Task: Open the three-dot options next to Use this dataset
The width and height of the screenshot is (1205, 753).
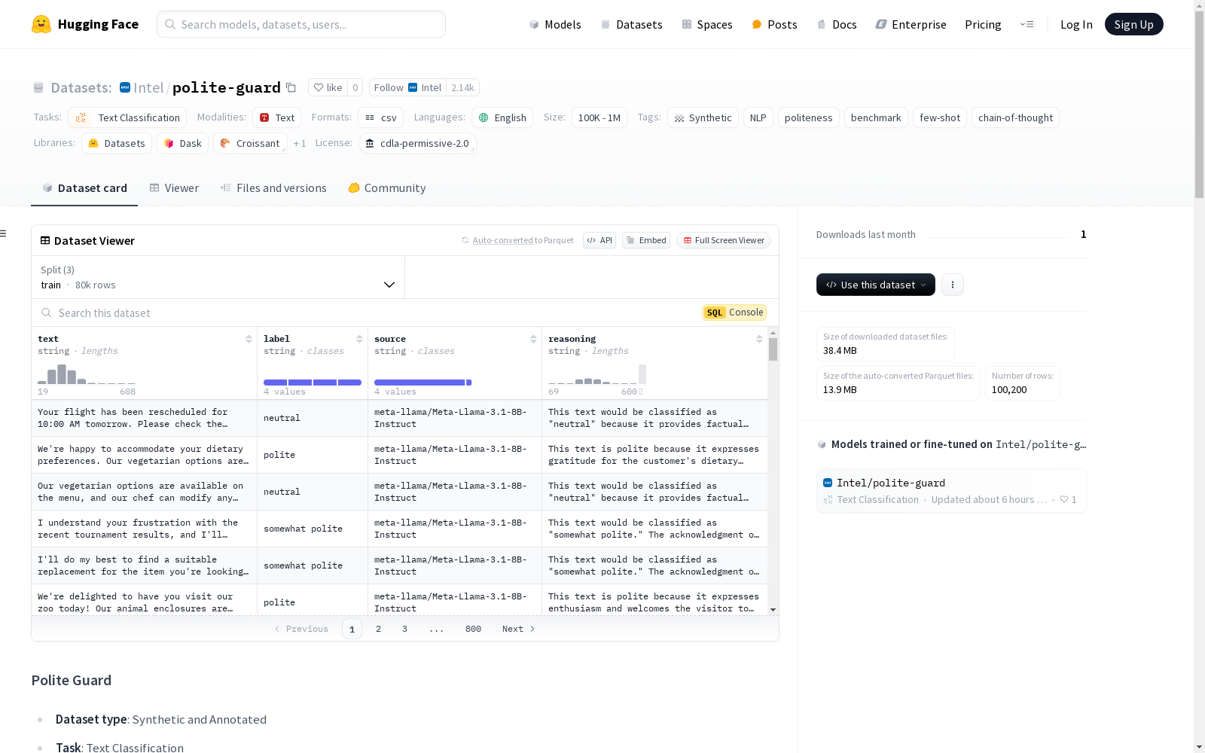Action: tap(953, 285)
